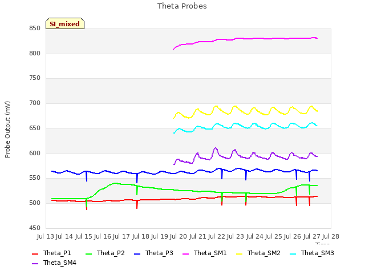365x274 pixels.
Task: Click the green Theta_P2 legend swatch
Action: (89, 253)
